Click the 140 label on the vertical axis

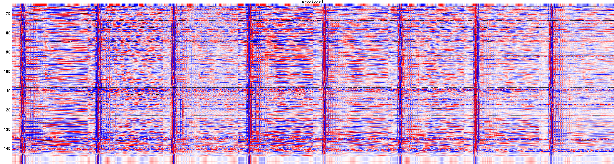click(x=7, y=149)
